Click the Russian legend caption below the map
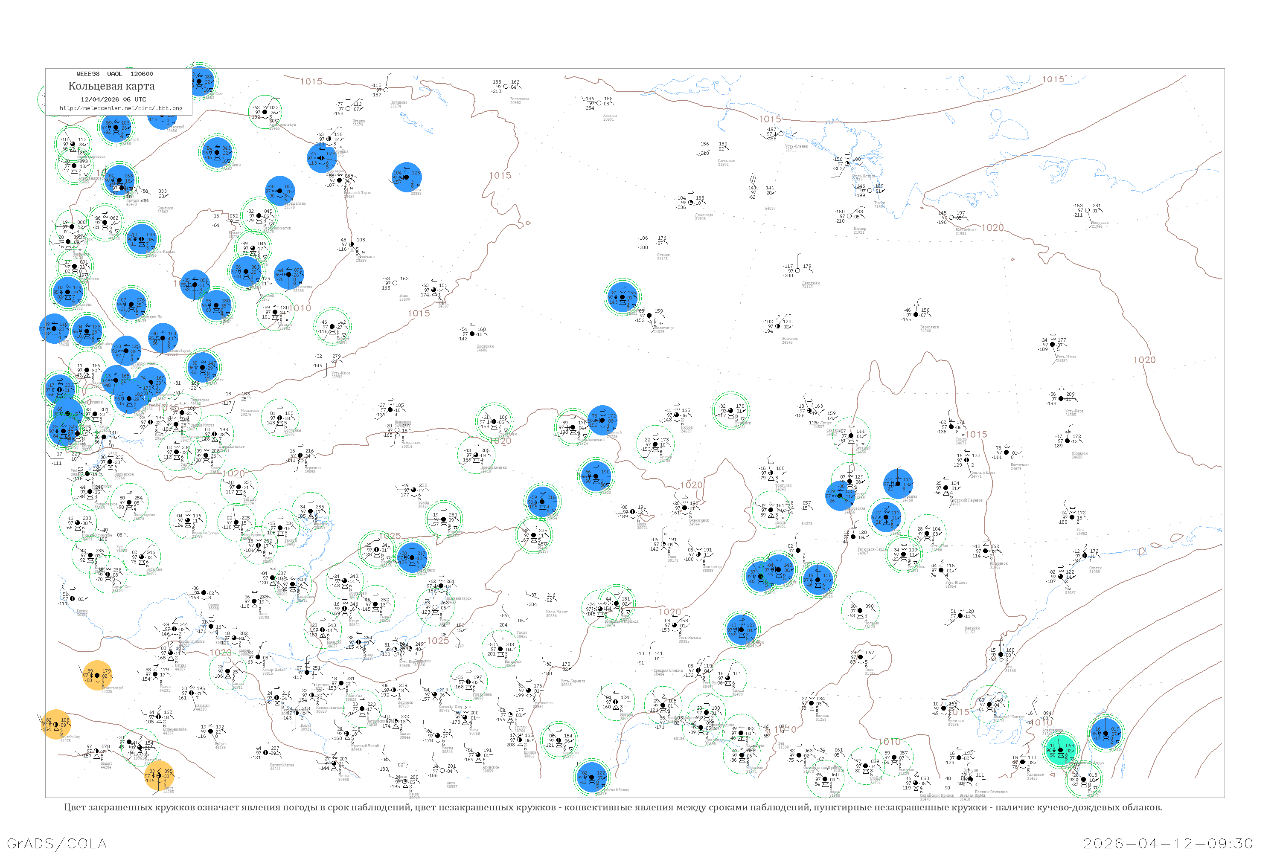1280x853 pixels. click(x=613, y=807)
